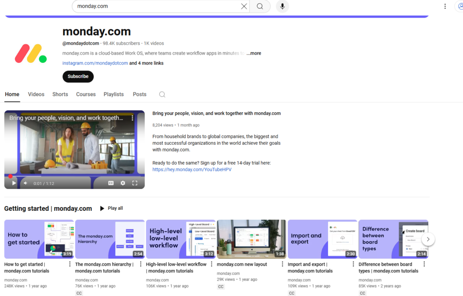Click the magnifier search button
This screenshot has height=296, width=463.
click(x=260, y=6)
